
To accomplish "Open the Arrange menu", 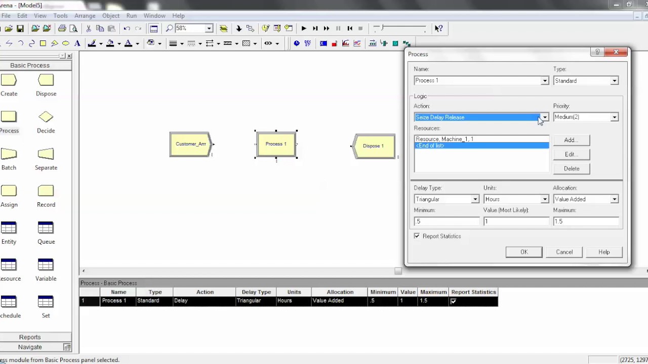I will (x=85, y=16).
